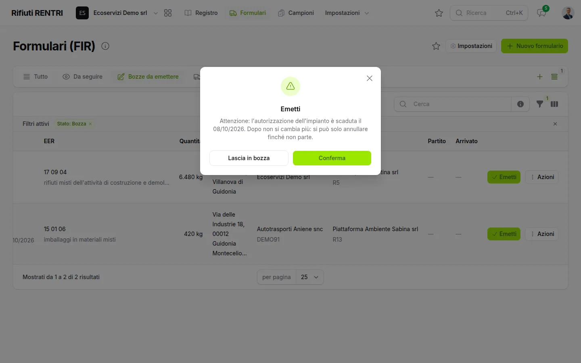The height and width of the screenshot is (363, 581).
Task: Switch to the Da seguire tab
Action: click(83, 77)
